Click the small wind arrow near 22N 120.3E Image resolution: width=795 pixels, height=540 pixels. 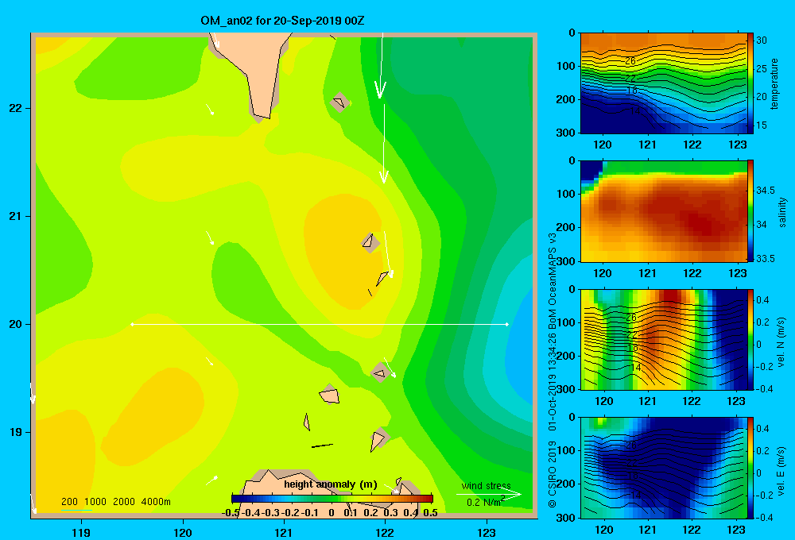click(x=209, y=110)
